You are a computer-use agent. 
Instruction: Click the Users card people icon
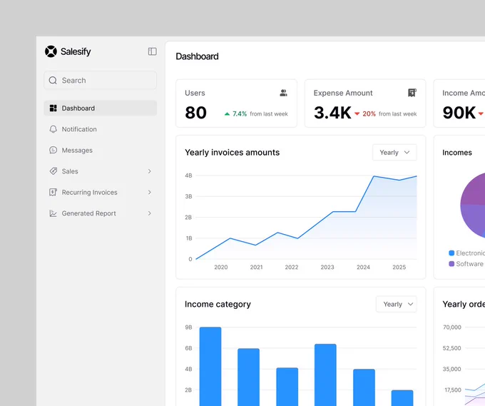[283, 93]
